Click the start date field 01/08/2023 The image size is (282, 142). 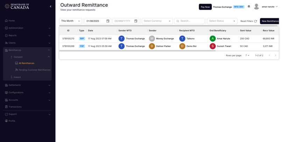point(98,21)
